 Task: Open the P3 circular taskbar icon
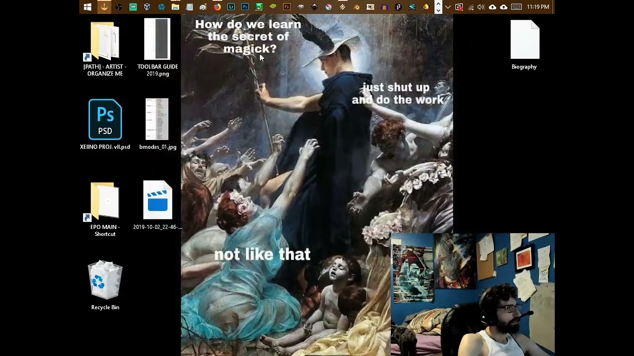pos(398,7)
